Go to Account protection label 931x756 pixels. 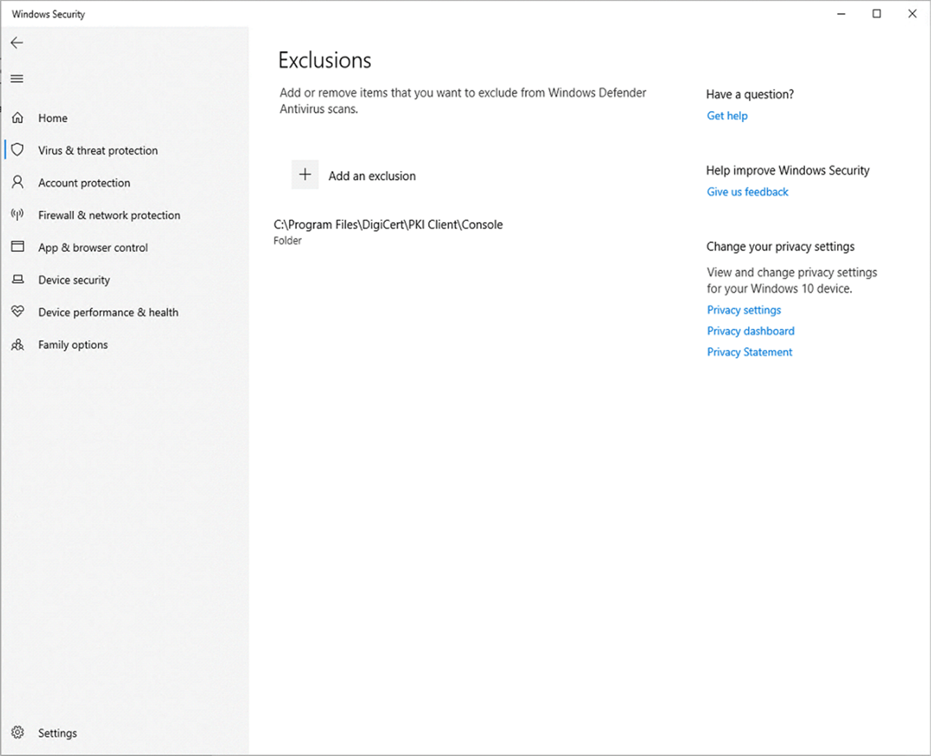[x=84, y=183]
